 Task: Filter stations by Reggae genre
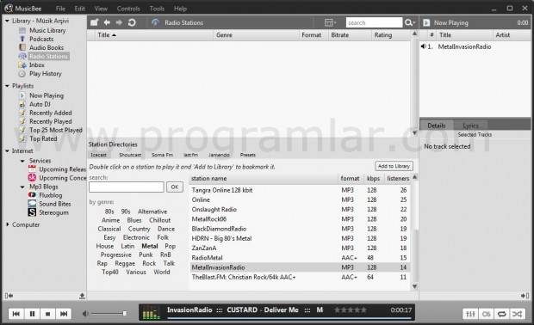click(125, 263)
